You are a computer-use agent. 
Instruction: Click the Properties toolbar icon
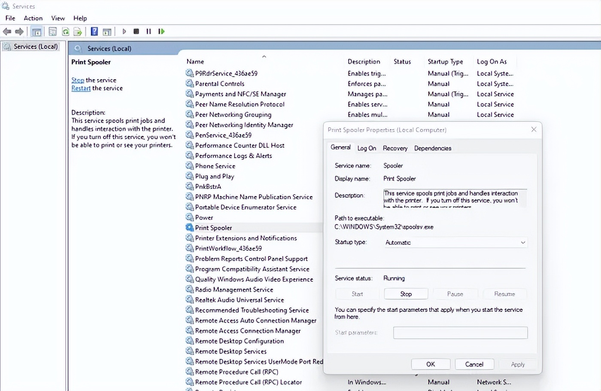coord(52,31)
